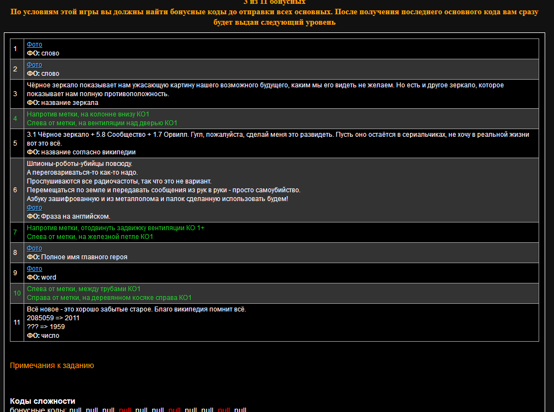554x412 pixels.
Task: Open the Фото link in row 6
Action: [x=34, y=208]
